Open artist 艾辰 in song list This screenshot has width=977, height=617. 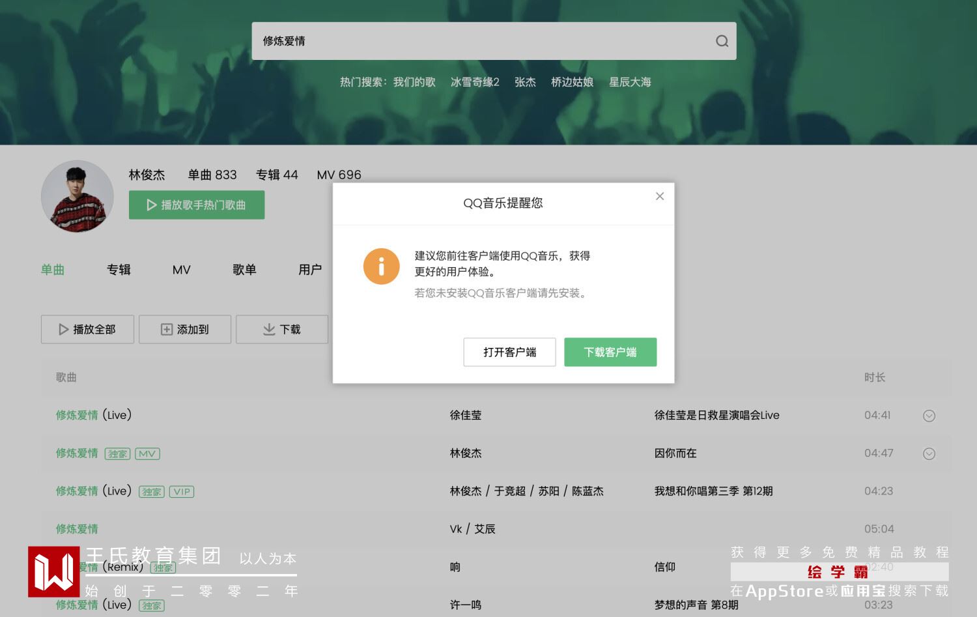point(485,529)
